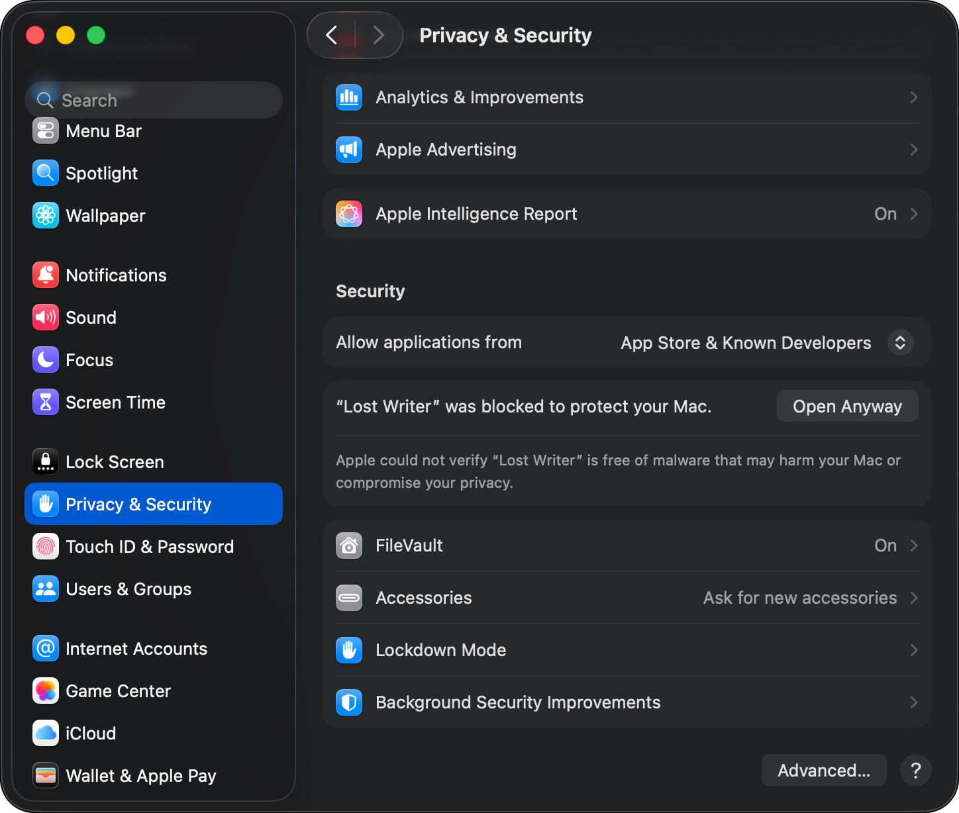Open the Internet Accounts @ icon
Viewport: 959px width, 813px height.
(x=46, y=649)
